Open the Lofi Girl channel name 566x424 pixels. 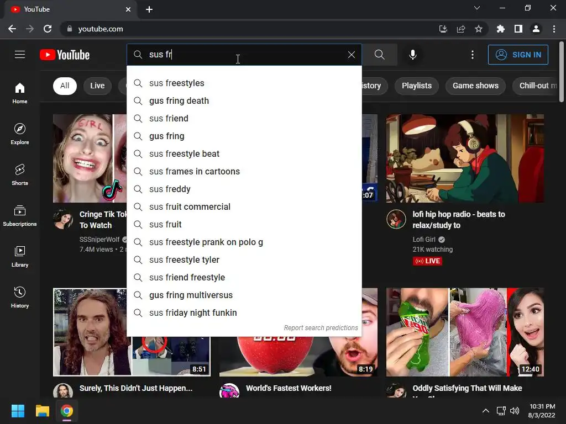[424, 240]
